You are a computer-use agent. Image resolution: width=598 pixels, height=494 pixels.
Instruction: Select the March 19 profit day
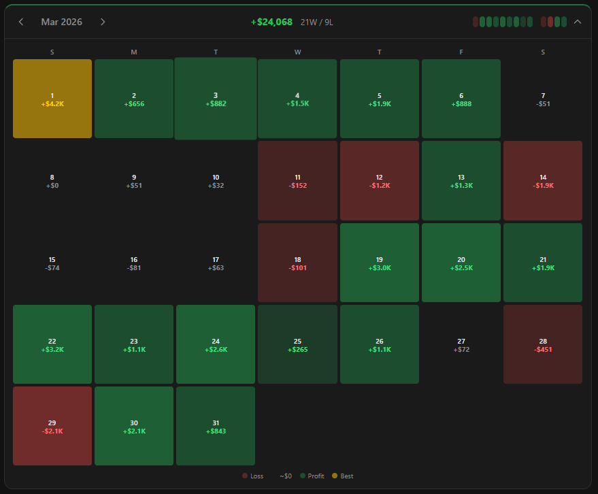point(379,262)
